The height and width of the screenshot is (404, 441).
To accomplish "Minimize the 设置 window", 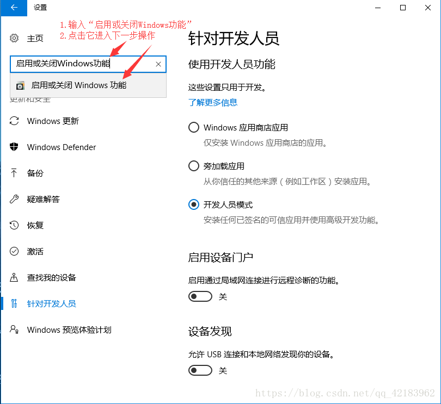I will coord(378,8).
